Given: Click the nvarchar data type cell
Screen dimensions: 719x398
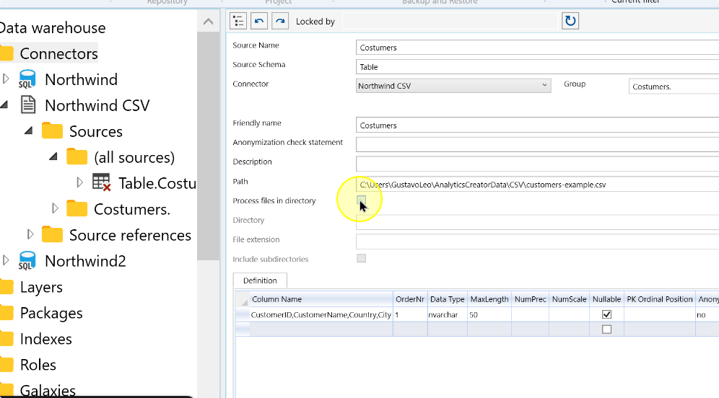Looking at the screenshot, I should 447,314.
